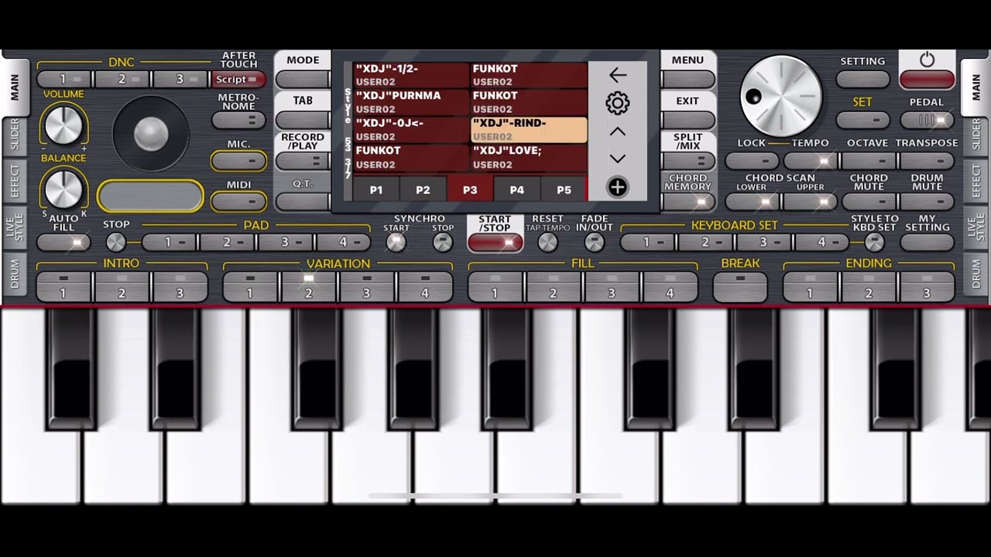
Task: Select style "XDJ"-RIND- in list
Action: pos(529,130)
